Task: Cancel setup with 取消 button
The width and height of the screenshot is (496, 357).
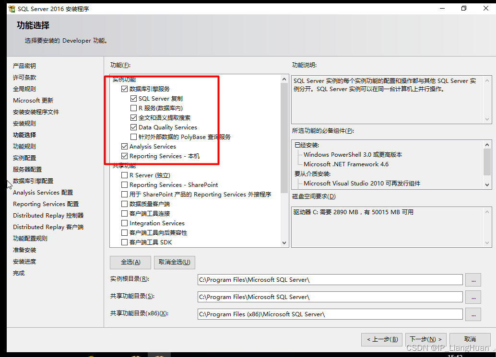Action: pos(470,340)
